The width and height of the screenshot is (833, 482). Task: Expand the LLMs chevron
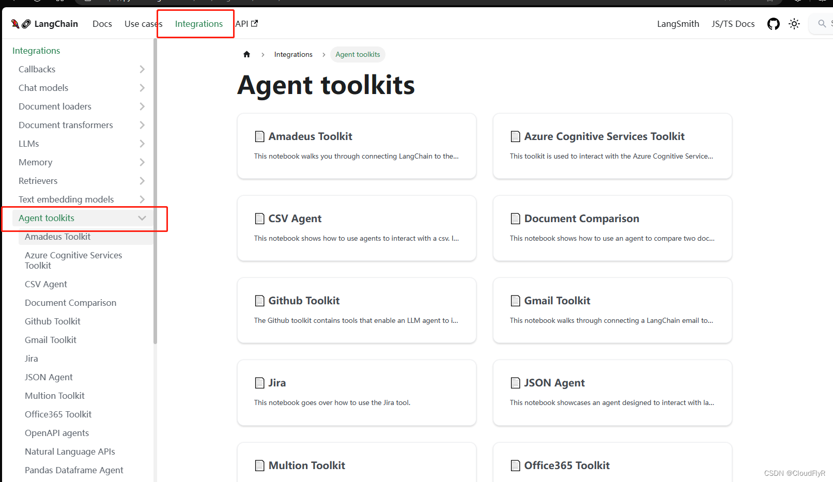pyautogui.click(x=142, y=144)
